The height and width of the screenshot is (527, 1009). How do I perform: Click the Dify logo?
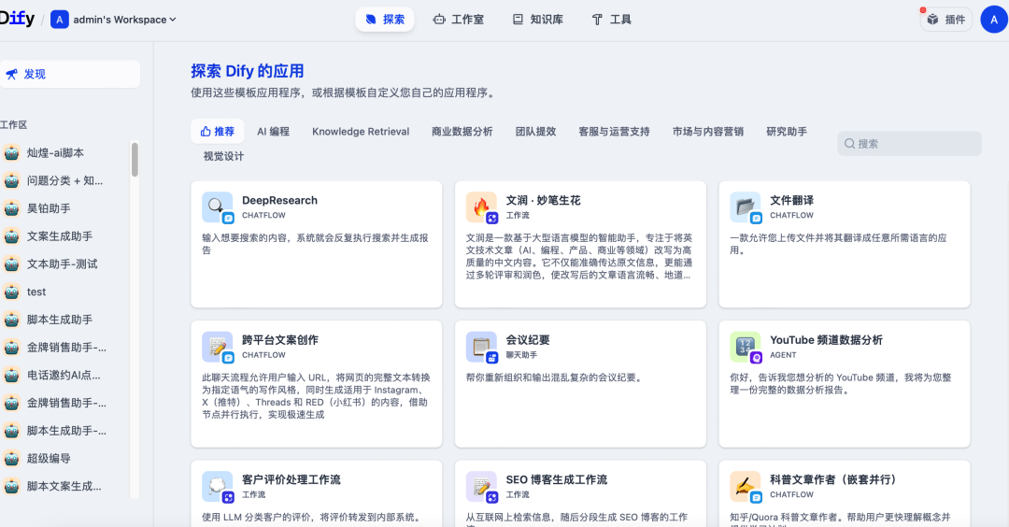click(x=17, y=19)
